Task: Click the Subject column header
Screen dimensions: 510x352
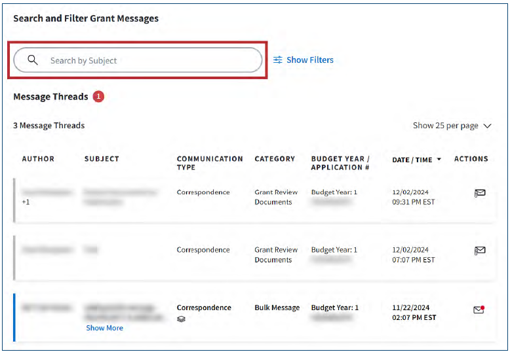Action: click(102, 159)
